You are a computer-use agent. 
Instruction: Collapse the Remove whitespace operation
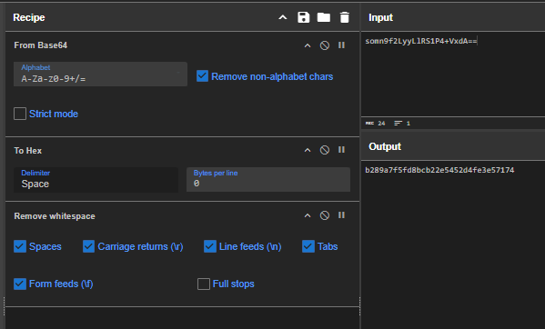click(308, 215)
